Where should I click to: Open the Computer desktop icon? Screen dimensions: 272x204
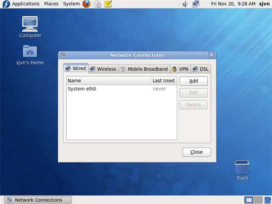coord(30,27)
